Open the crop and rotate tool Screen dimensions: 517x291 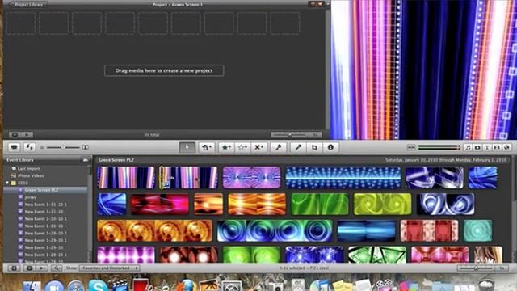point(314,147)
